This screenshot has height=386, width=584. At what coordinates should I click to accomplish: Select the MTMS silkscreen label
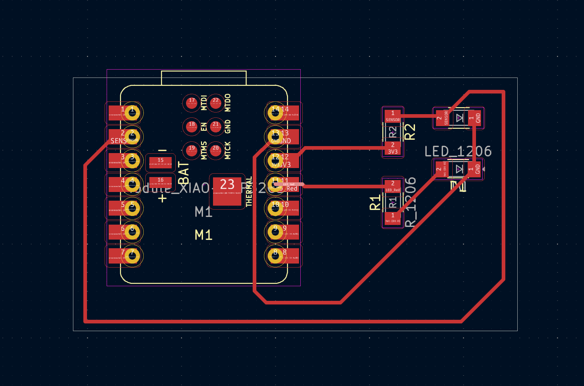pos(204,150)
